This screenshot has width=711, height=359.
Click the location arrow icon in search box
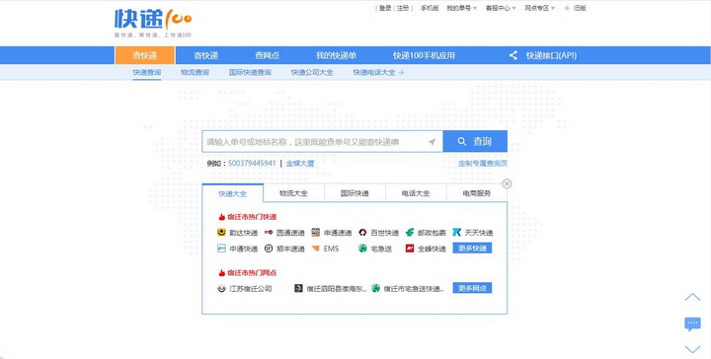click(432, 142)
